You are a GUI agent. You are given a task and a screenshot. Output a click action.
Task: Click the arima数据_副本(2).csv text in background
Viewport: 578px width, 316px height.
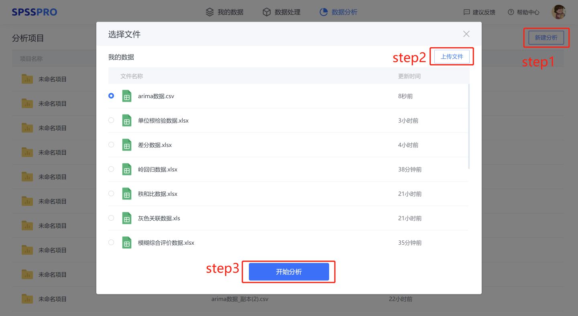(x=240, y=299)
